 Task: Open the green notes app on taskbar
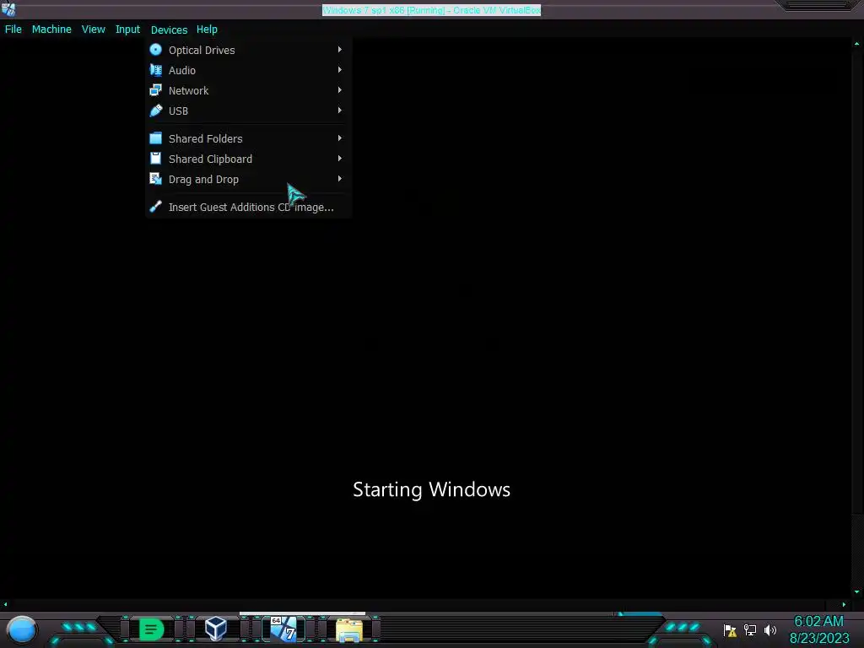coord(152,629)
